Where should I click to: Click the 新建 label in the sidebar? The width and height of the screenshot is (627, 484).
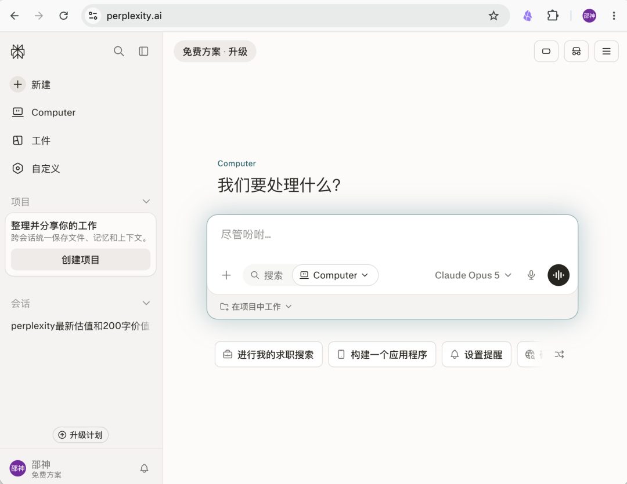[x=41, y=85]
